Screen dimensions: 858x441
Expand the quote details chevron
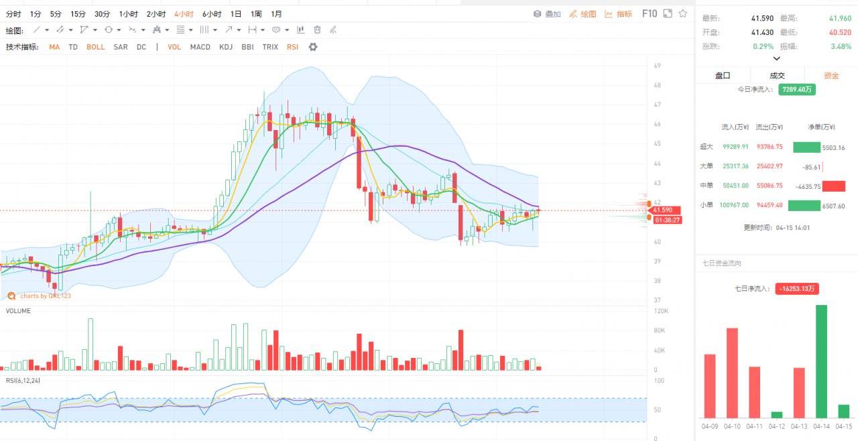(x=776, y=59)
